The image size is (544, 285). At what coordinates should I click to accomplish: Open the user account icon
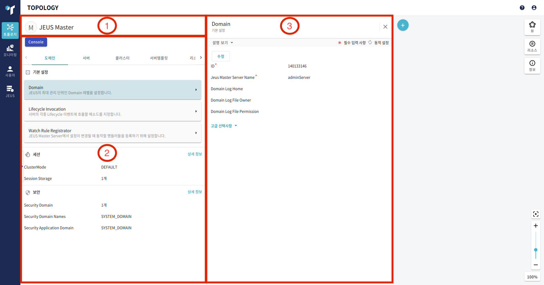tap(534, 8)
